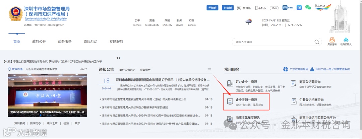The height and width of the screenshot is (139, 362).
Task: Open the 2024年深圳市知识产权核准制项目资助政策宣讲会 notice
Action: coord(151,116)
